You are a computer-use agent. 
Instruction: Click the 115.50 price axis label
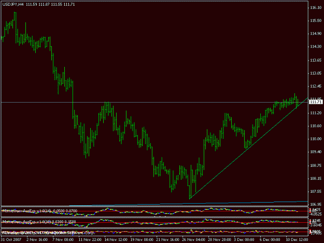(316, 21)
